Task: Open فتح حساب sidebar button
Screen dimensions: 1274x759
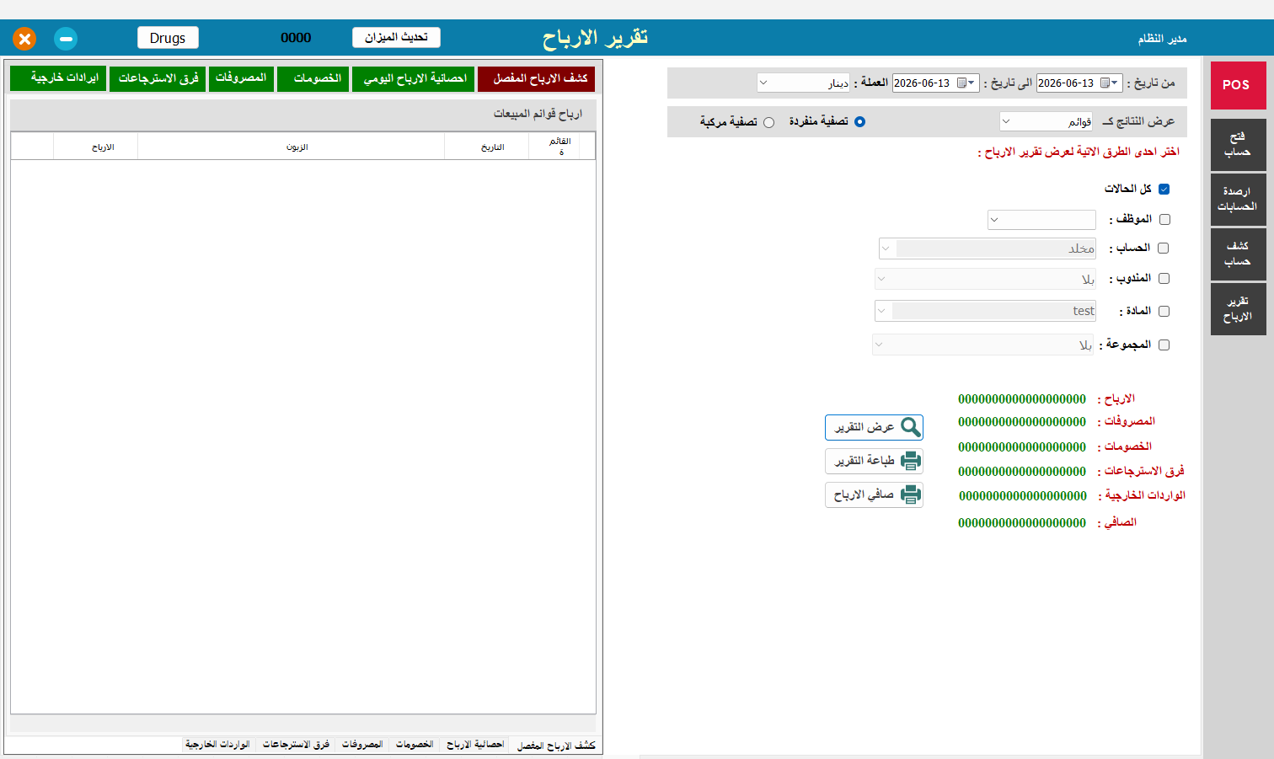Action: [1239, 145]
